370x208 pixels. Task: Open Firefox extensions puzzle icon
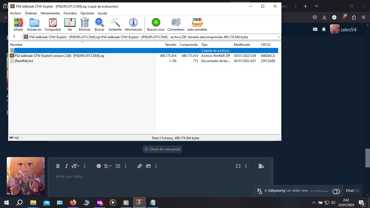(354, 17)
